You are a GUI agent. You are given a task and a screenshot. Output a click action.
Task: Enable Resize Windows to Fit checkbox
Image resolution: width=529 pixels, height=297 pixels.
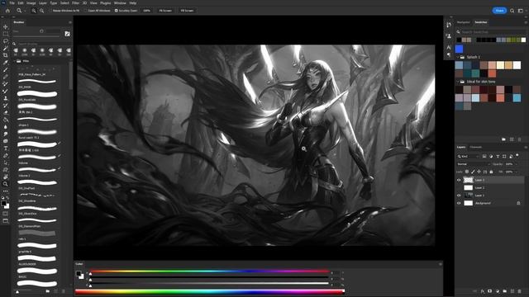(x=50, y=11)
